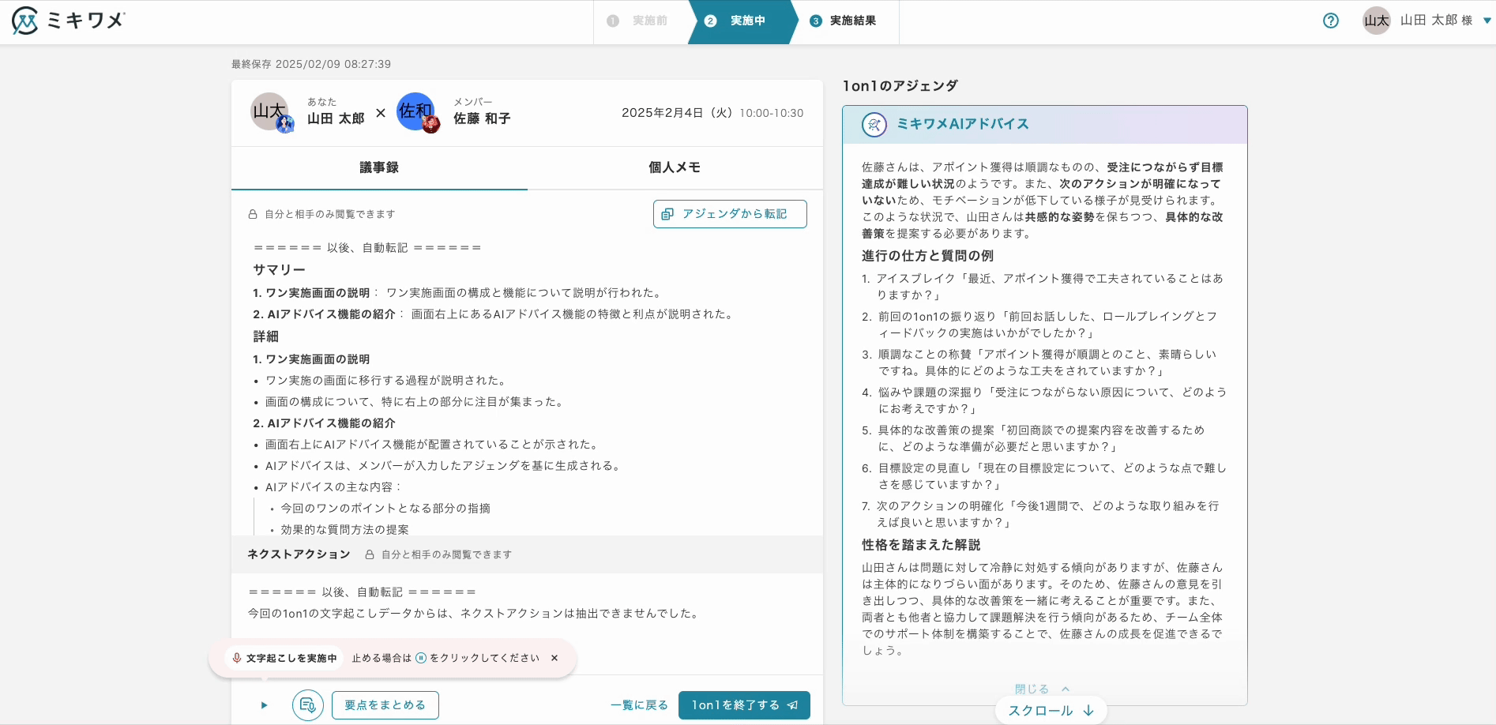Click the 一覧に戻る link
Viewport: 1496px width, 725px height.
pos(639,705)
